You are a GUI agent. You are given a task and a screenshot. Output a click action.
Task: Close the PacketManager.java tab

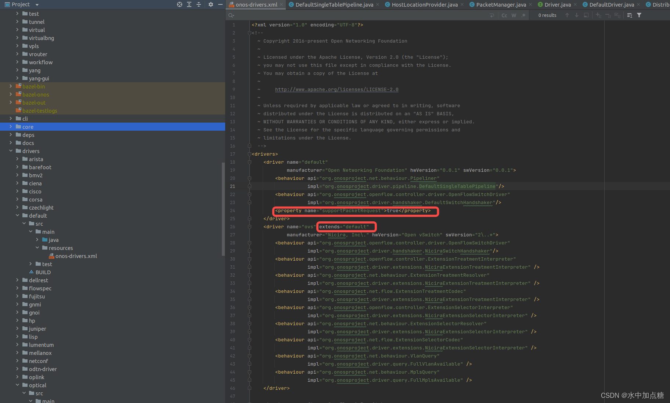pos(530,5)
